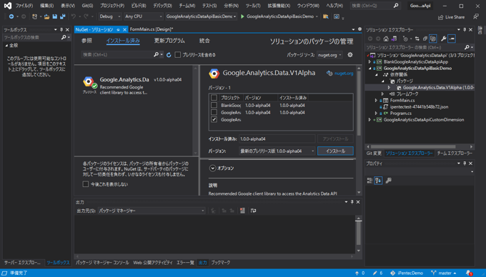Viewport: 486px width, 277px height.
Task: Check the BlankGoog project row checkbox
Action: point(214,105)
